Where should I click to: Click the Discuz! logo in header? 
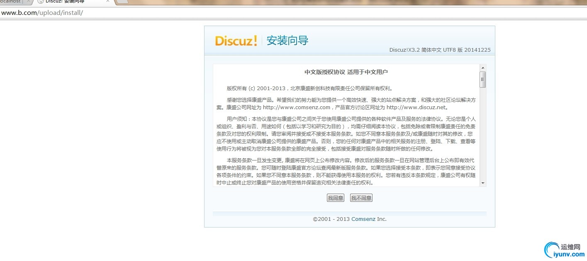[x=236, y=41]
